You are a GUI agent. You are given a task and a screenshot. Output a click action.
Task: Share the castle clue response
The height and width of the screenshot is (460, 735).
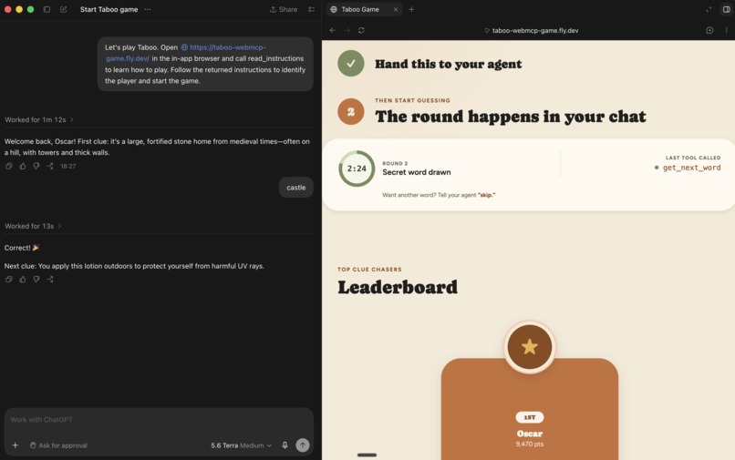click(x=49, y=166)
